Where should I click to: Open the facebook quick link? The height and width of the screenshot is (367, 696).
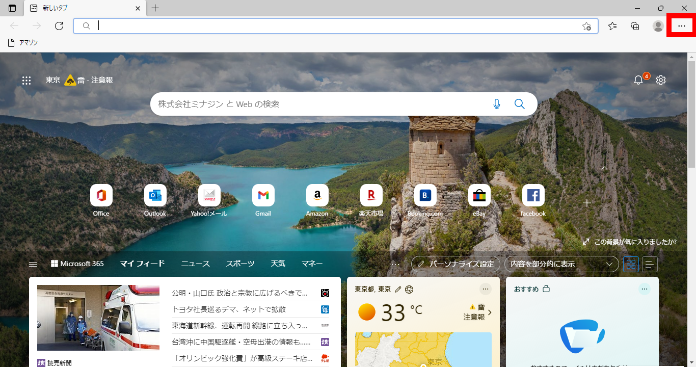533,200
